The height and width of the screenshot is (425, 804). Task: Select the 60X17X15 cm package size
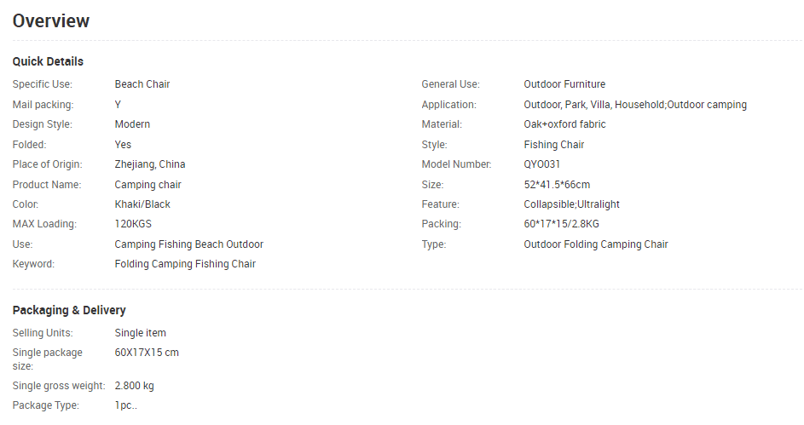[146, 353]
